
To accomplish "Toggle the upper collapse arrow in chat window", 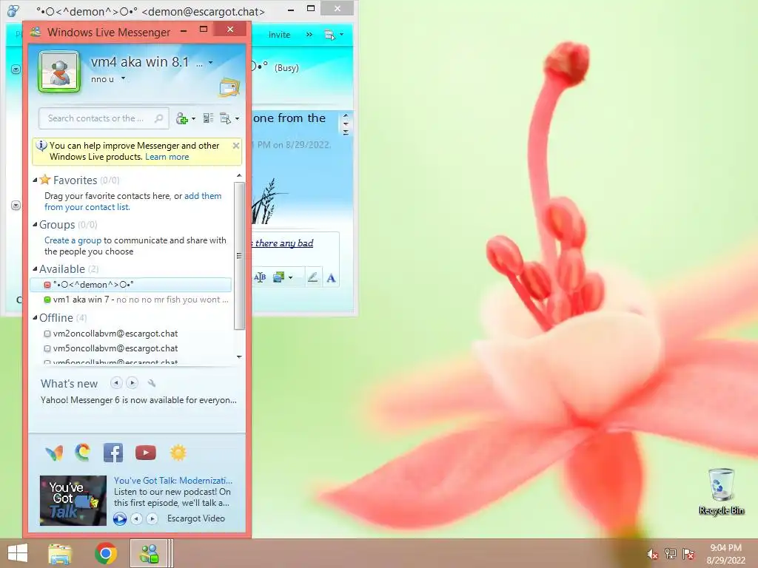I will (x=16, y=69).
